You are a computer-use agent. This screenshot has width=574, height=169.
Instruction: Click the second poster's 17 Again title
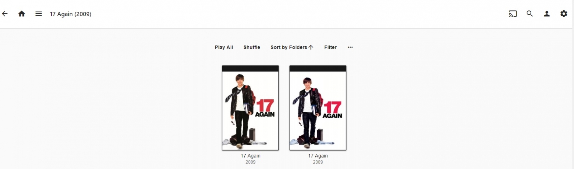[318, 156]
